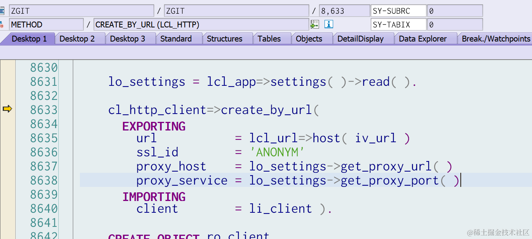Click the ssl_id parameter name

pyautogui.click(x=157, y=152)
